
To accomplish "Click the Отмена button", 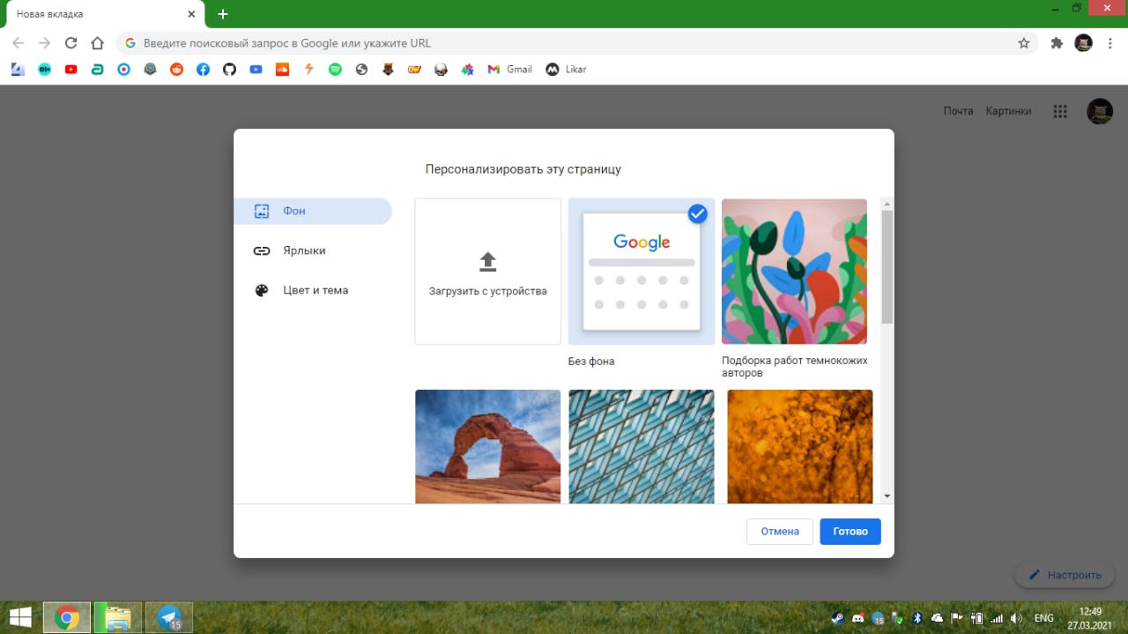I will (780, 532).
